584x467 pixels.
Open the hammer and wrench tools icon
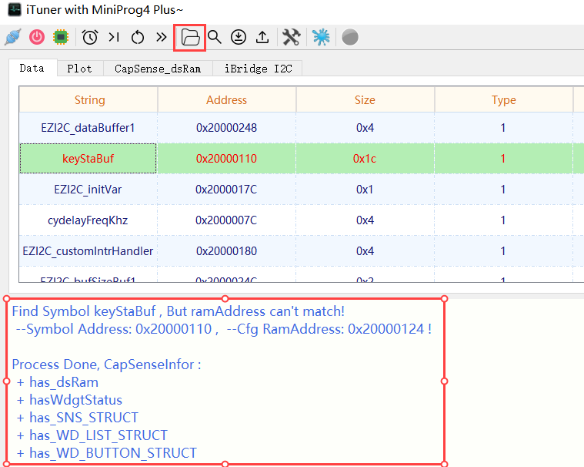(x=292, y=37)
